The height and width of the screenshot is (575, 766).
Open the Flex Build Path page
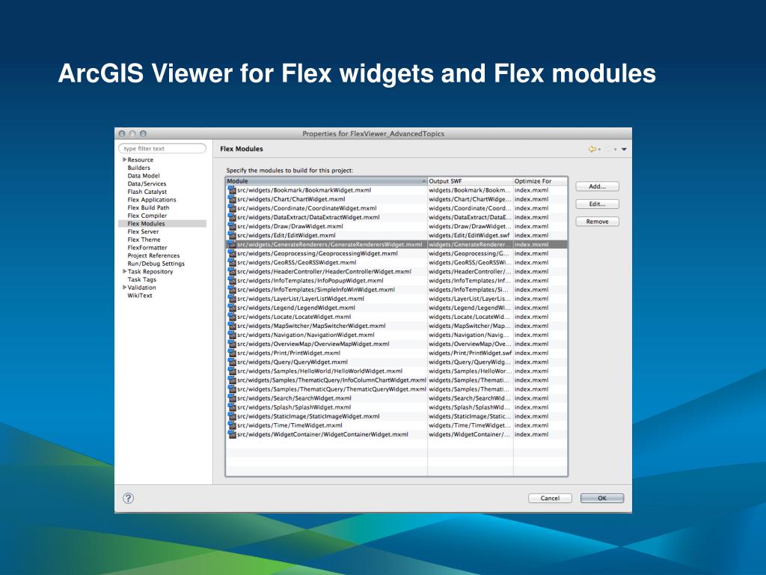[x=149, y=207]
